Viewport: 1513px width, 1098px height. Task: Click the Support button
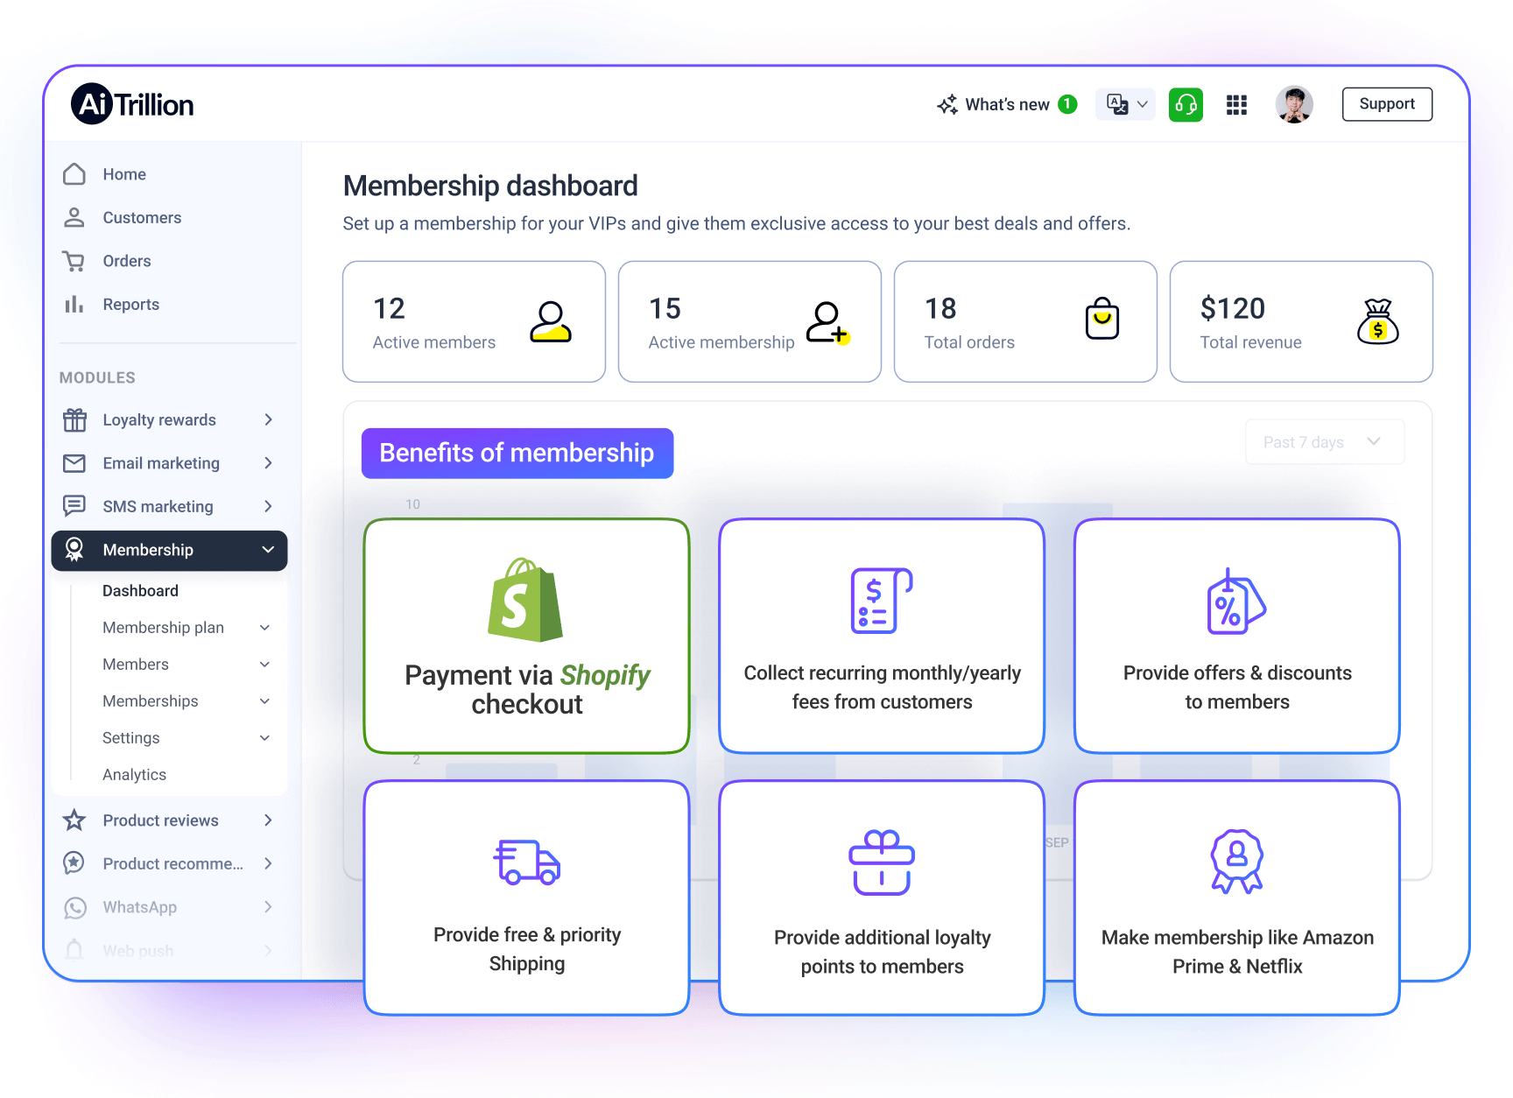coord(1387,104)
